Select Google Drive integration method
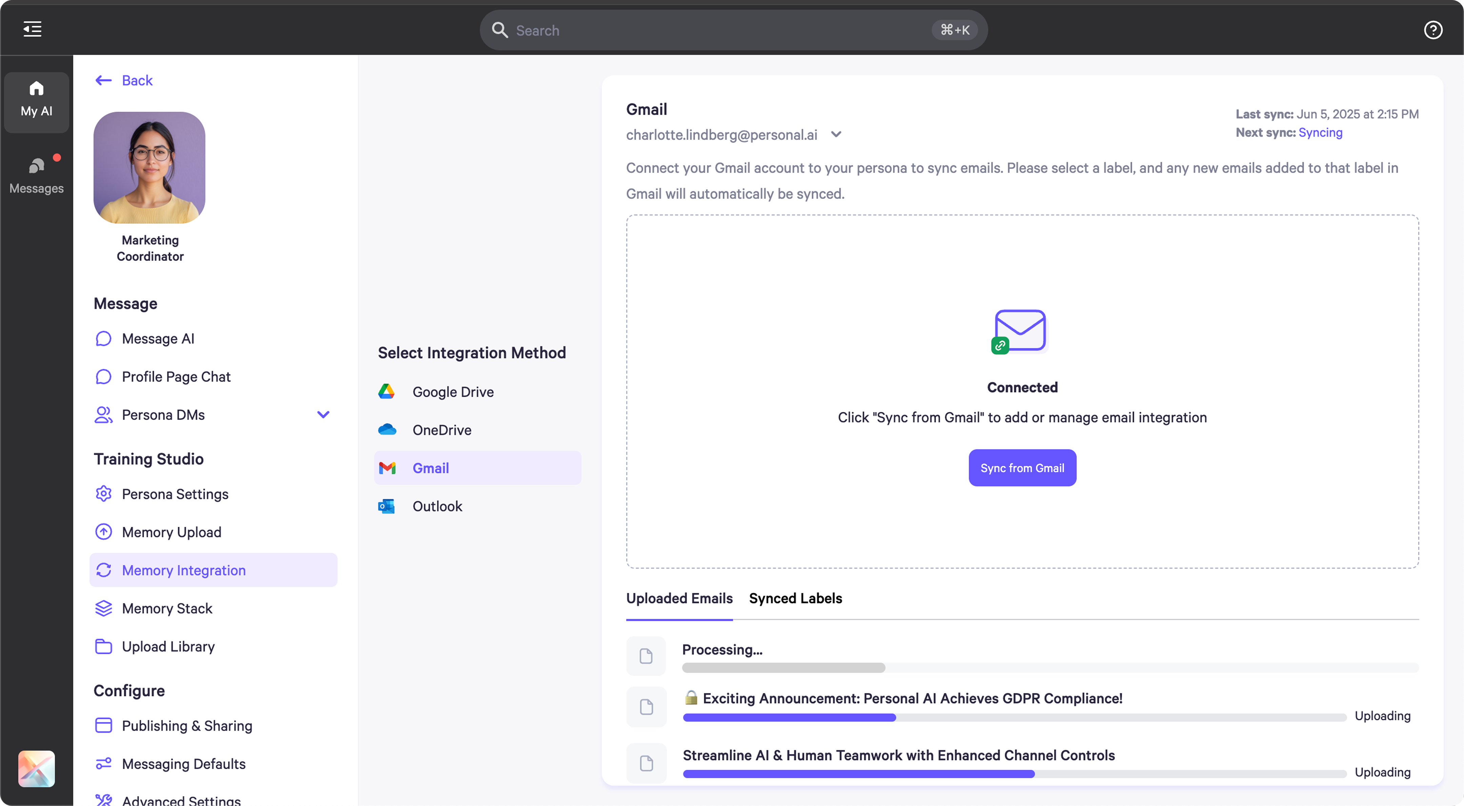Viewport: 1464px width, 806px height. click(452, 391)
